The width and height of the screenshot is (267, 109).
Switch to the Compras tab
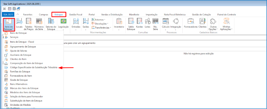[x=43, y=15]
